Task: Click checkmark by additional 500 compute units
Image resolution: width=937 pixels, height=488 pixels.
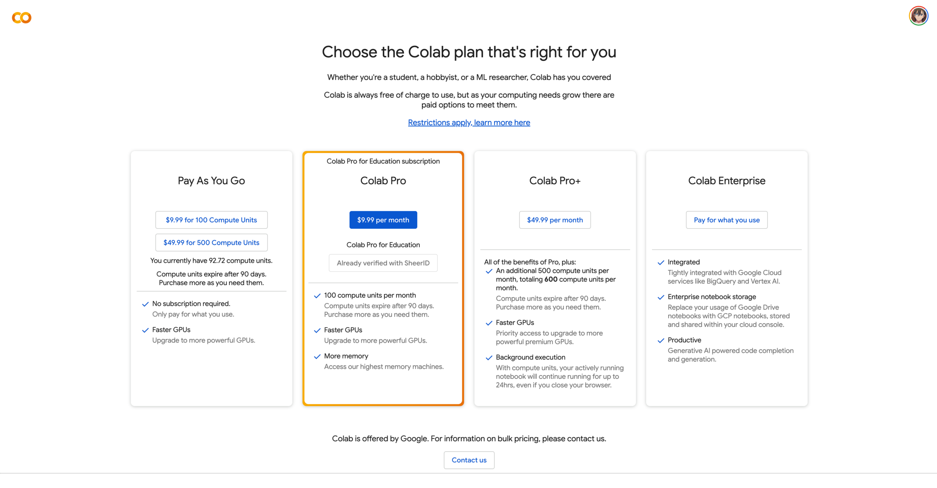Action: [489, 271]
